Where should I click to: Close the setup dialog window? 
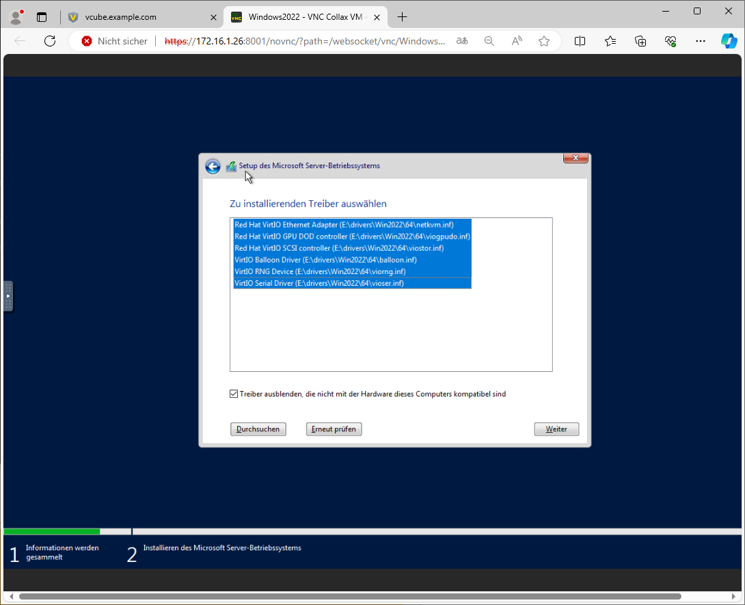576,158
